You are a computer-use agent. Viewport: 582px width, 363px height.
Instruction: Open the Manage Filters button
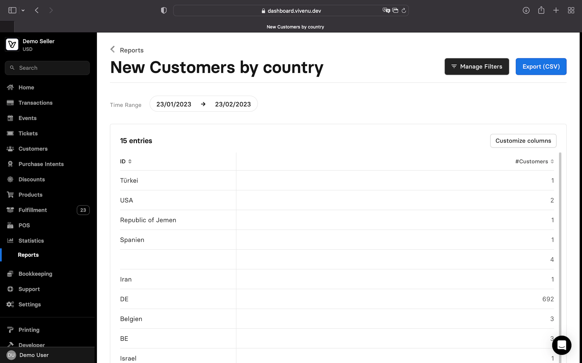(477, 67)
